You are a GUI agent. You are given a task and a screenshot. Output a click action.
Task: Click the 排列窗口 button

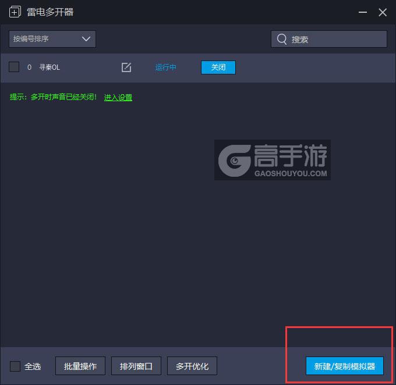click(136, 366)
